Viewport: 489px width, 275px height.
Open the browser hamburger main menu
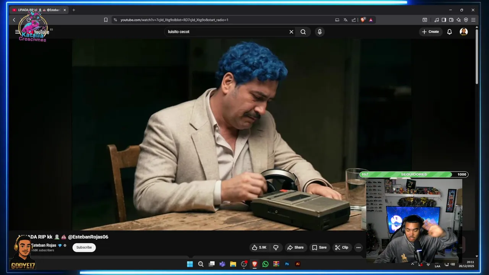click(473, 20)
